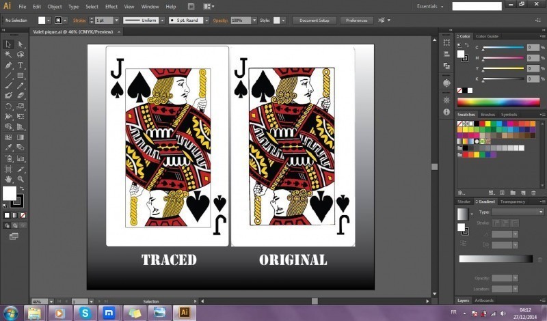Choose the Rotate tool

point(8,107)
